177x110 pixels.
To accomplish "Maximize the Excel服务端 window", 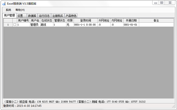I will click(162, 3).
